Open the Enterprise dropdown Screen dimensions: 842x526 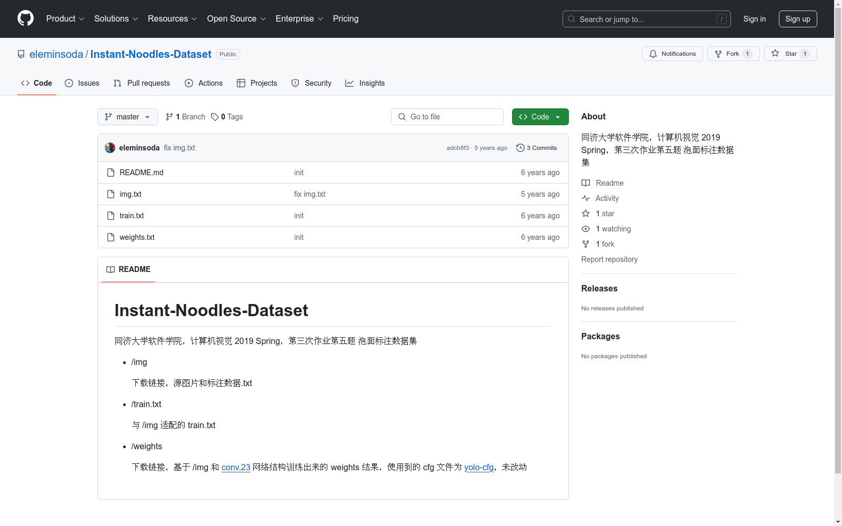[299, 19]
